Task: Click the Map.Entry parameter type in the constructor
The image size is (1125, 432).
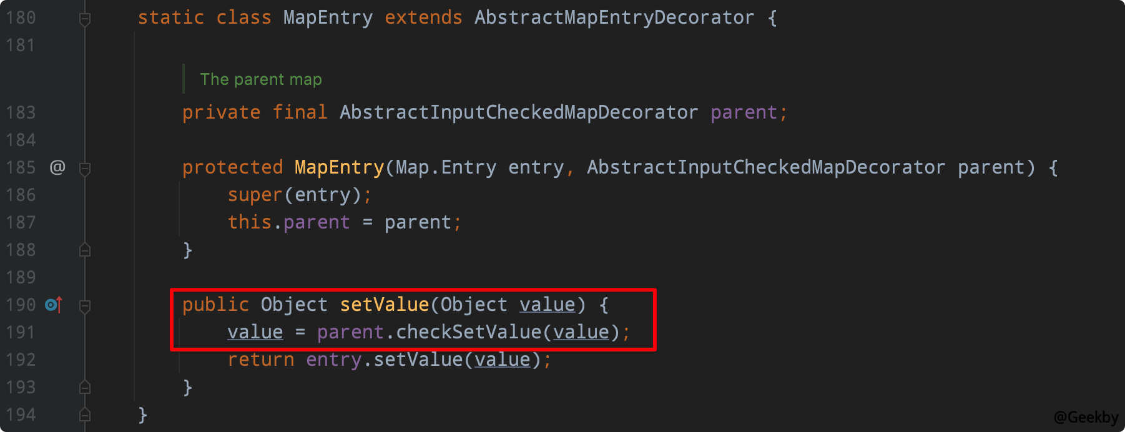Action: coord(446,167)
